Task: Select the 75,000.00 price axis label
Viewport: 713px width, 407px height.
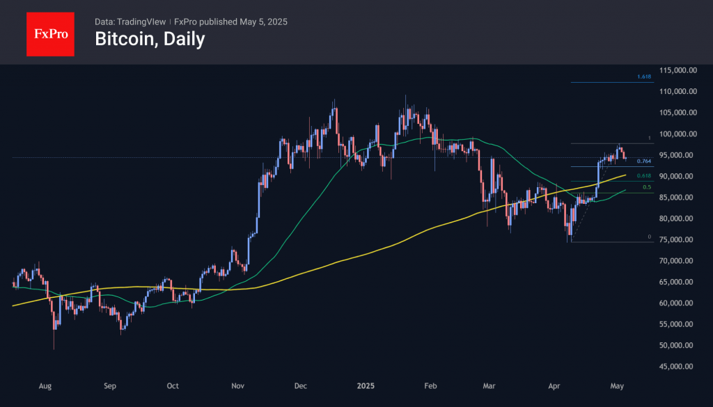Action: (680, 240)
